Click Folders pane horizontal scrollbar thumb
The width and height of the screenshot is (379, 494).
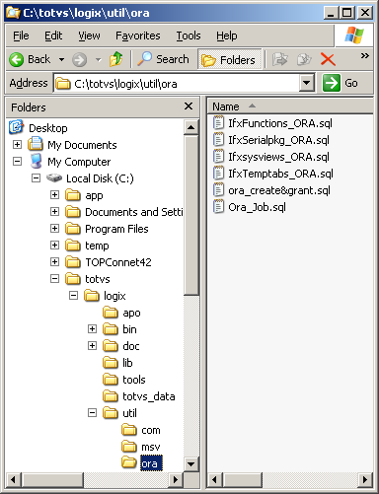[52, 479]
